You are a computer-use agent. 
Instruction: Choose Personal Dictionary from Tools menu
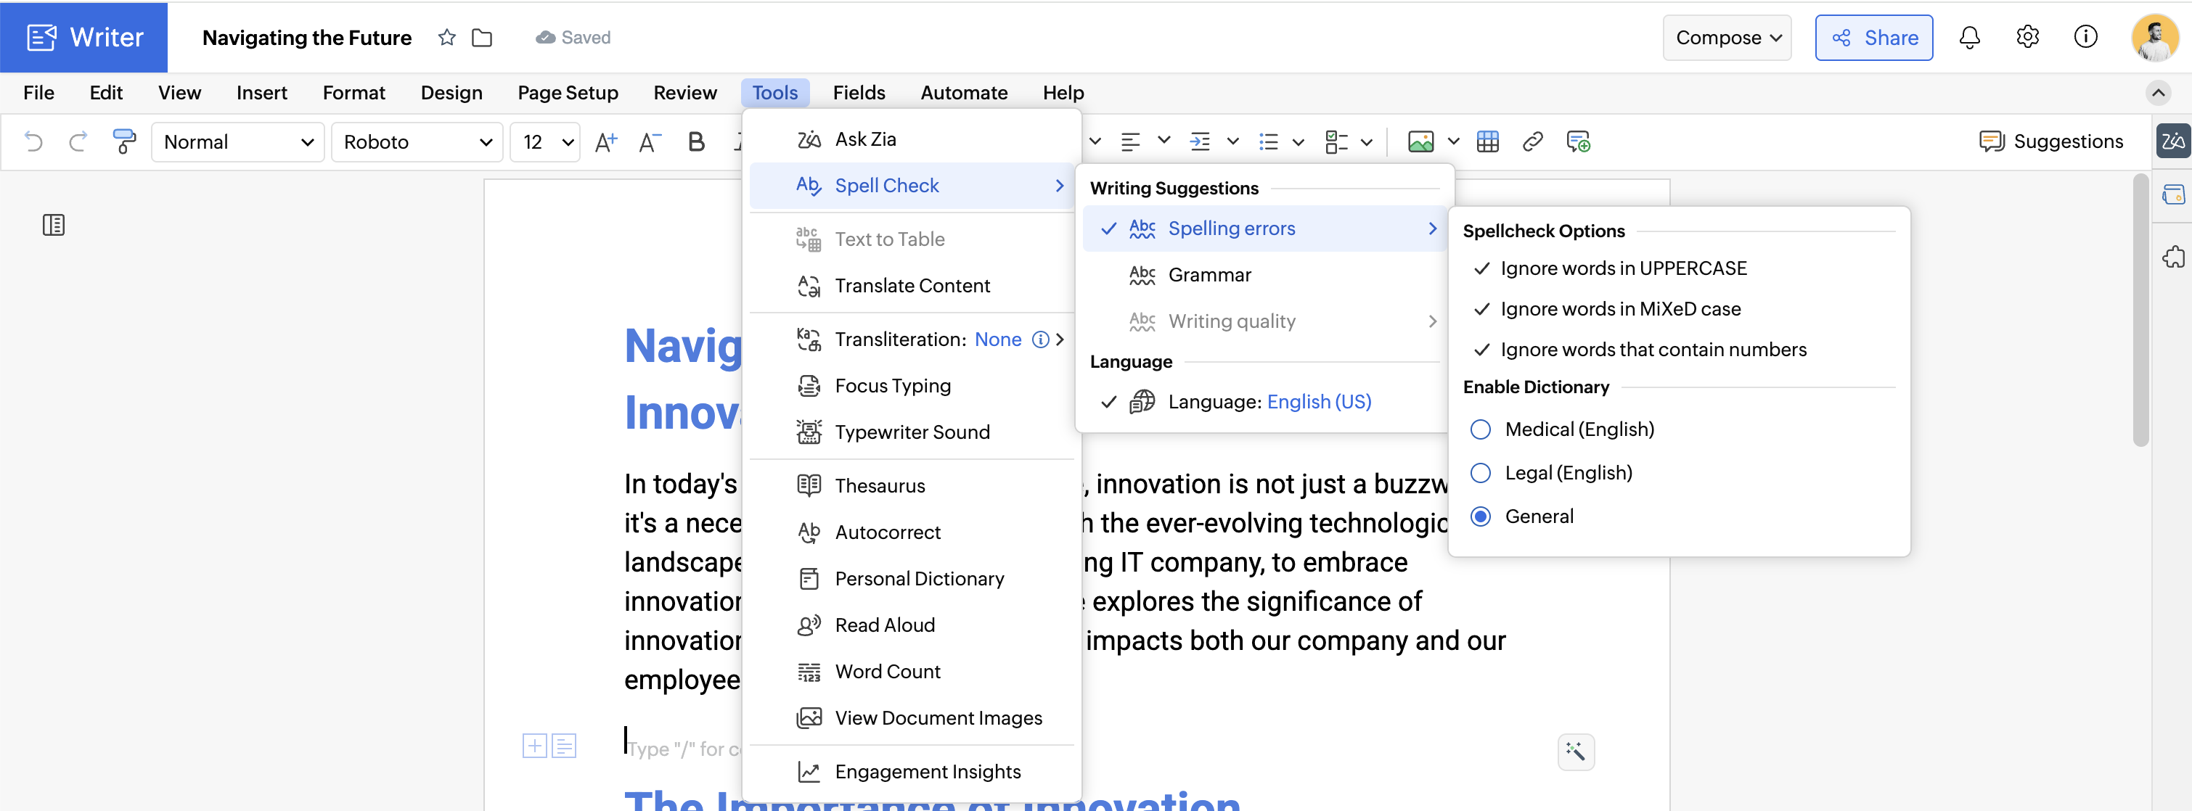point(919,579)
